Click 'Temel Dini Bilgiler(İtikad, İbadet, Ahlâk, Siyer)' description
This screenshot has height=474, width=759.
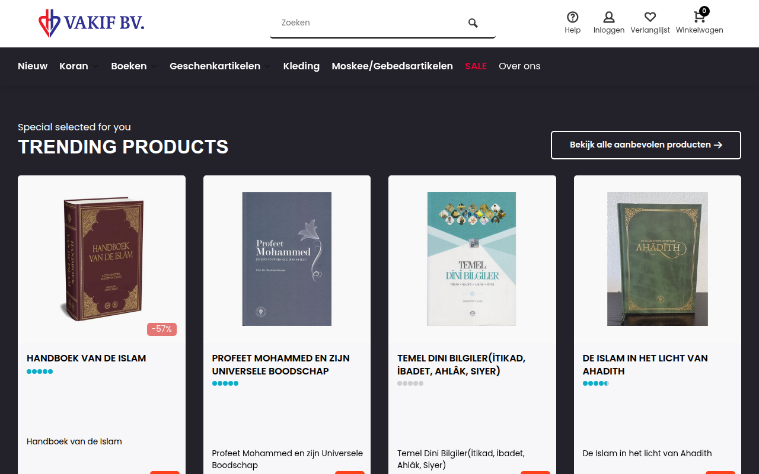point(461,459)
